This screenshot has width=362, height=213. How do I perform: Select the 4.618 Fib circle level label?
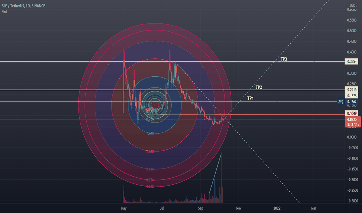pos(150,187)
